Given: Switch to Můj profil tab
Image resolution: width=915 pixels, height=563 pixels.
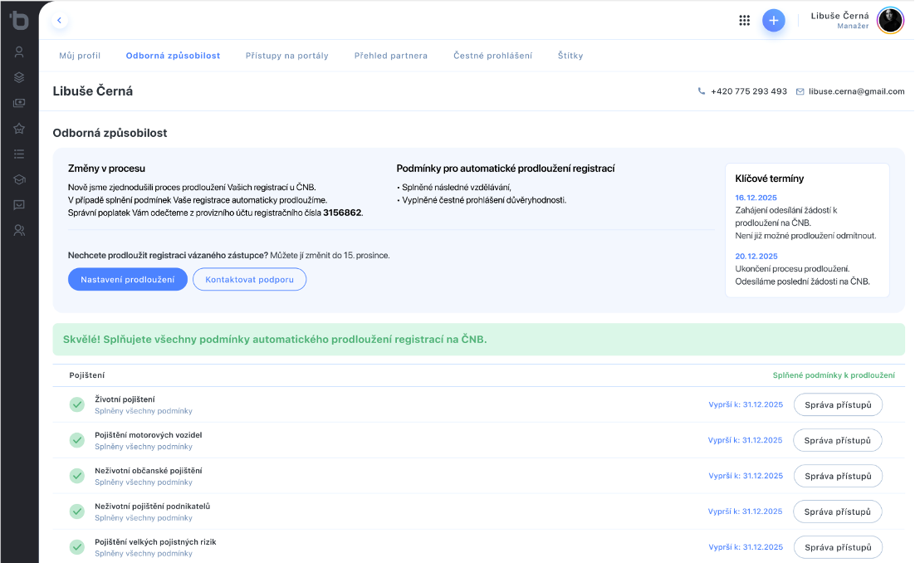Looking at the screenshot, I should pos(80,56).
